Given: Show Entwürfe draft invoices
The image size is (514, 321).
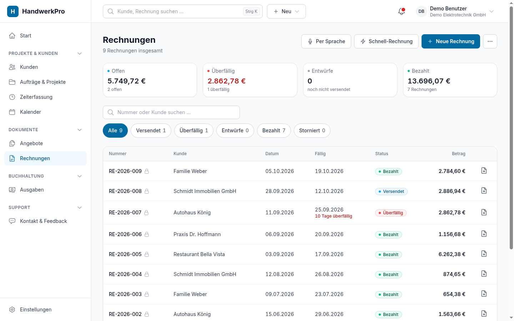Looking at the screenshot, I should pos(235,131).
